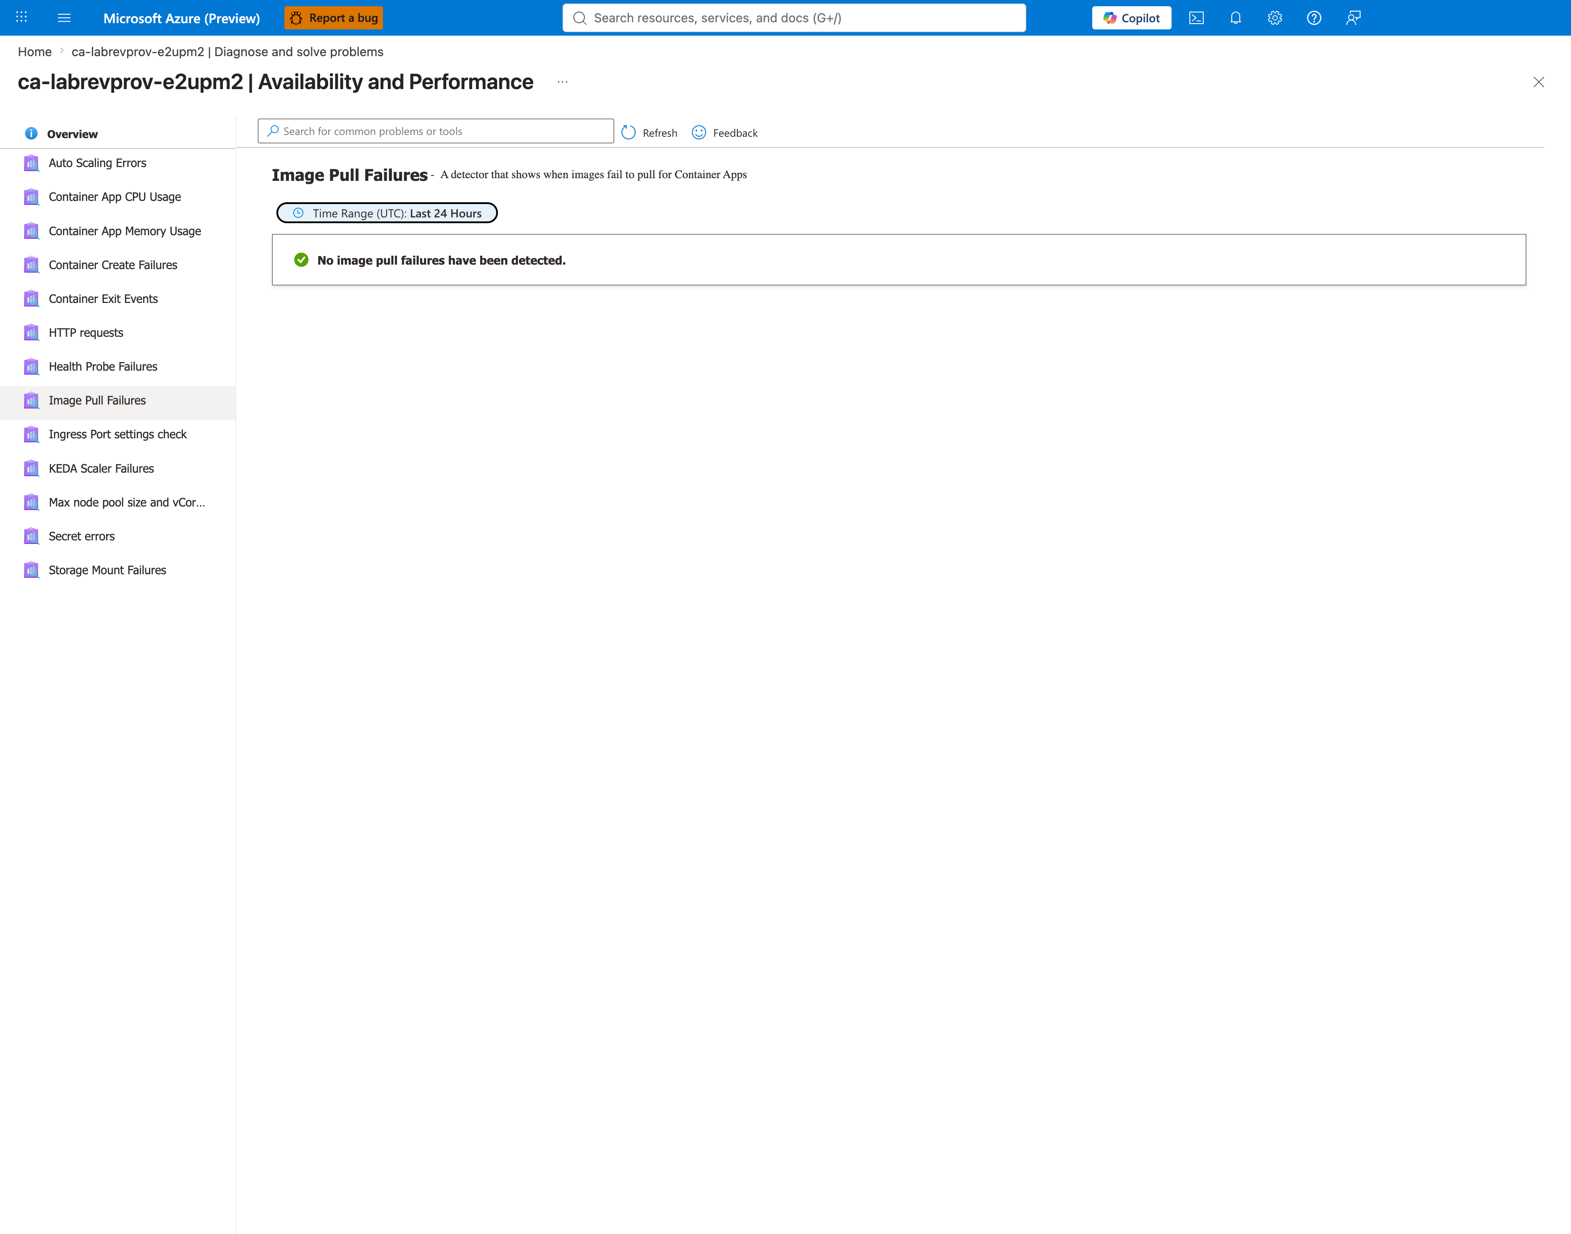Focus the Search for common problems field
Viewport: 1571px width, 1234px height.
[x=436, y=131]
